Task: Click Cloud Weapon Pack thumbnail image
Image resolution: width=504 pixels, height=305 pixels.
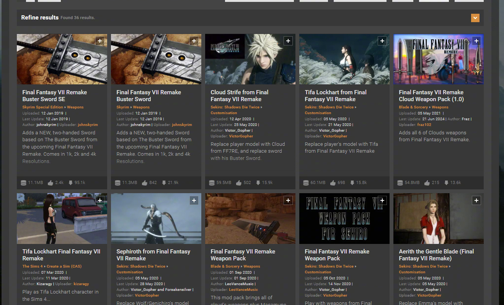Action: point(439,59)
